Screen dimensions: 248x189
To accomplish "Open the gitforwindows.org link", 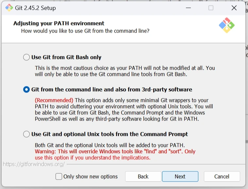I will point(34,164).
